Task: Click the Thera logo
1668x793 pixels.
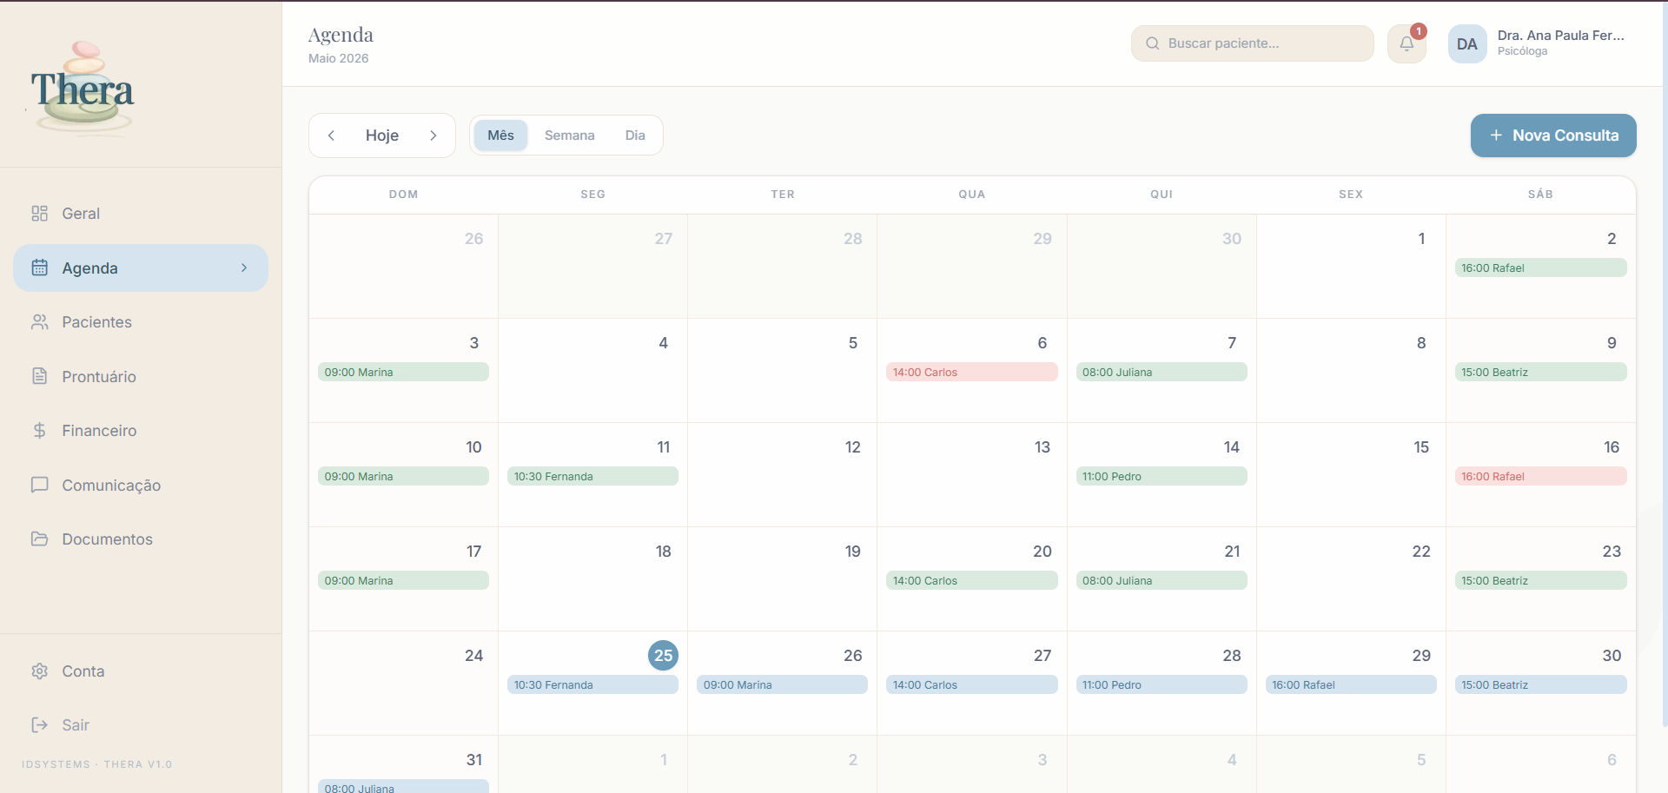Action: [x=83, y=88]
